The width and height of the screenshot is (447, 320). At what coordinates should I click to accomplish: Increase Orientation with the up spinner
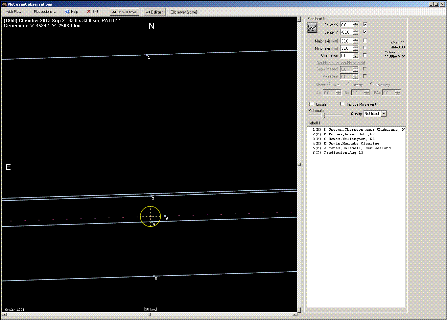pos(356,54)
